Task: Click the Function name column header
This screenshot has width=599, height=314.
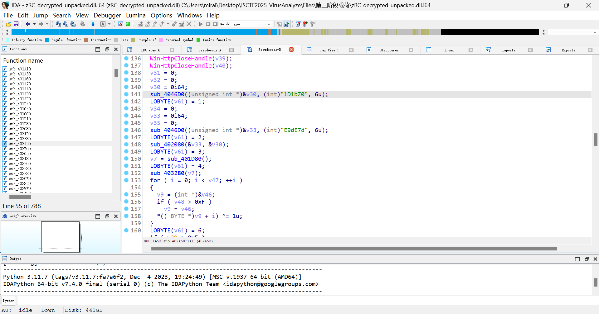Action: click(23, 60)
